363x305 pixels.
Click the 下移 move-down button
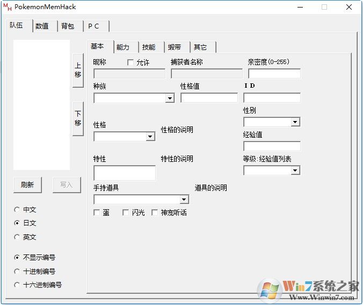78,118
